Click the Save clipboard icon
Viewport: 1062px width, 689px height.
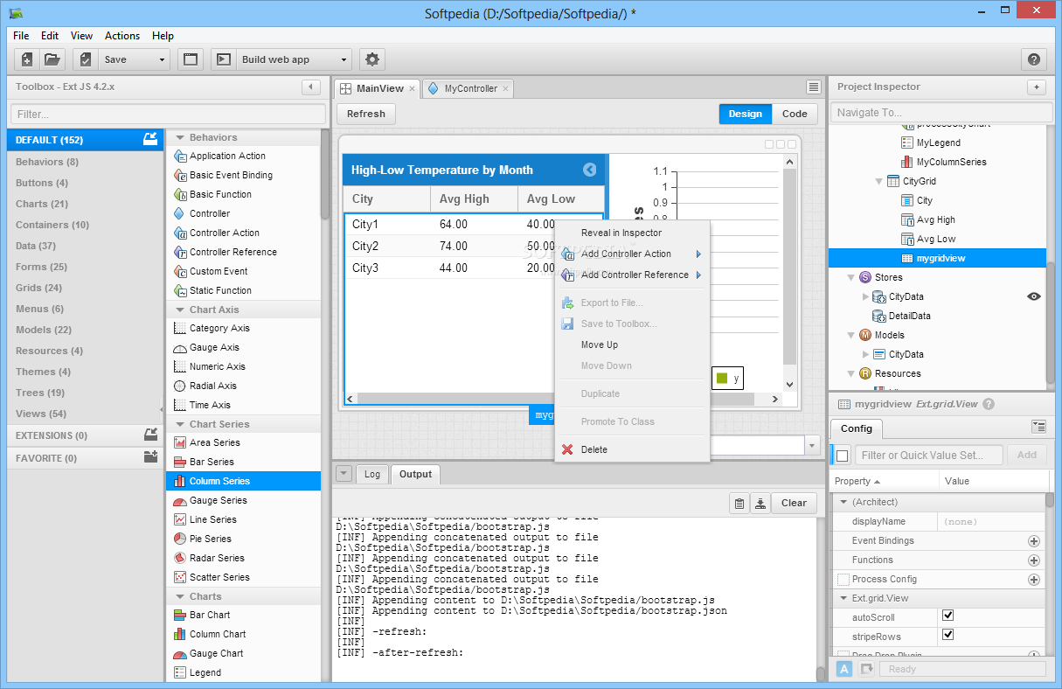85,59
